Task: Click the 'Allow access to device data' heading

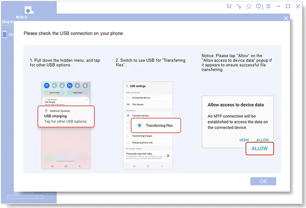Action: [235, 105]
